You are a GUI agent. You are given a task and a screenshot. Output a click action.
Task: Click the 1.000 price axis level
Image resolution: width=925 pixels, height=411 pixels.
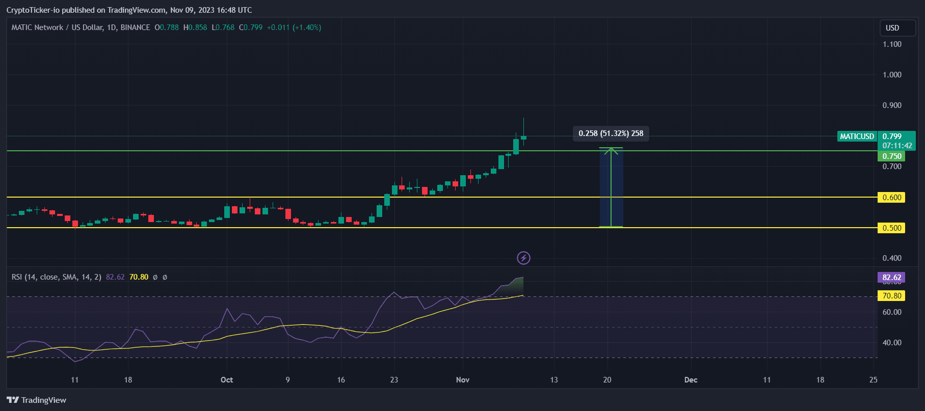pyautogui.click(x=892, y=75)
